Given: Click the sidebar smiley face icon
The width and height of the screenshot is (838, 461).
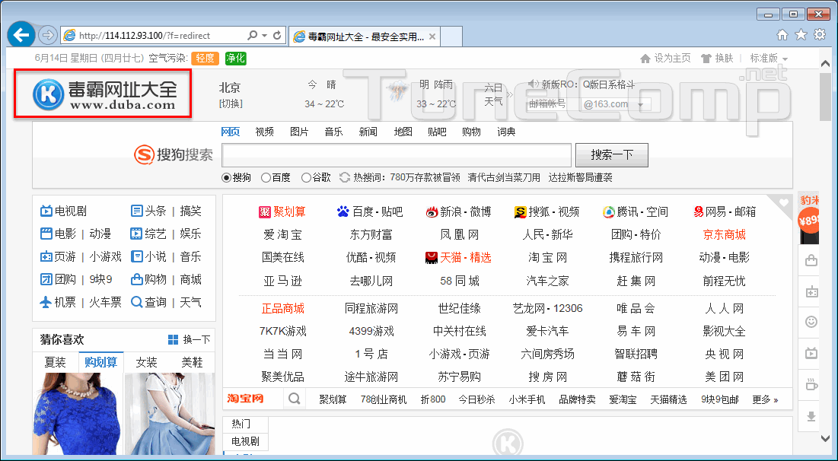Looking at the screenshot, I should coord(811,322).
